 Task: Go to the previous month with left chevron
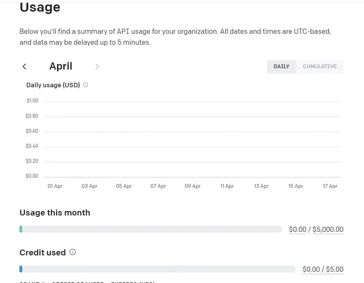tap(24, 66)
